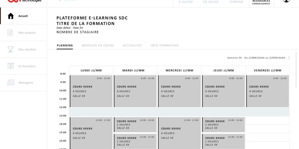Show En cours items in header
Screen dimensions: 299x149
point(211,2)
